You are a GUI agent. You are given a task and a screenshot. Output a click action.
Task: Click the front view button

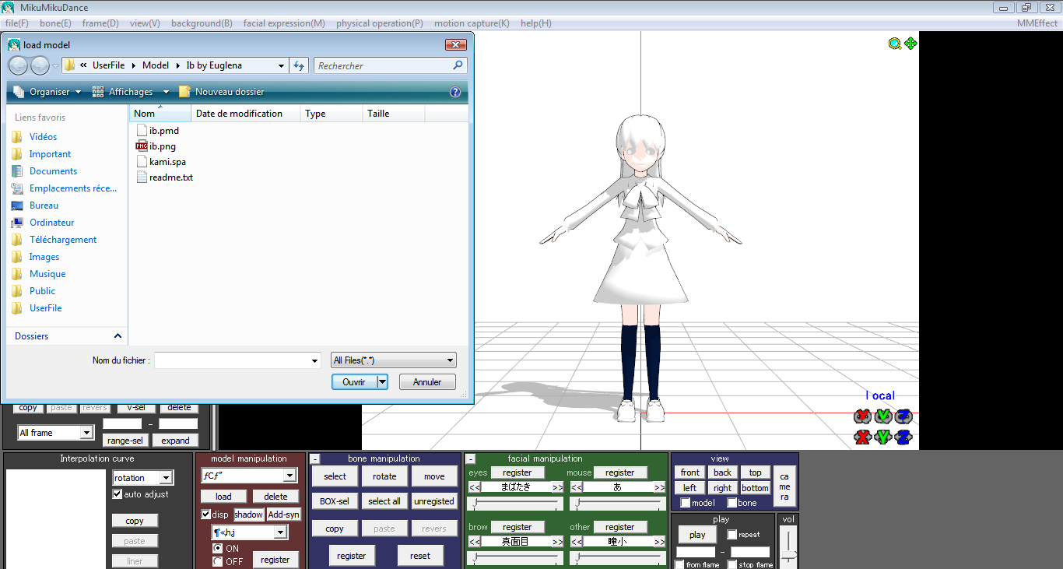pos(690,472)
